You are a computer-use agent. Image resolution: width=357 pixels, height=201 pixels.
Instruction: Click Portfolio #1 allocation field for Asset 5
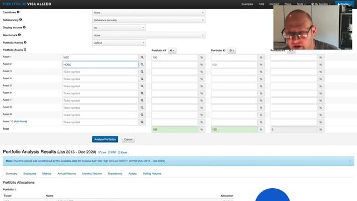pos(175,86)
